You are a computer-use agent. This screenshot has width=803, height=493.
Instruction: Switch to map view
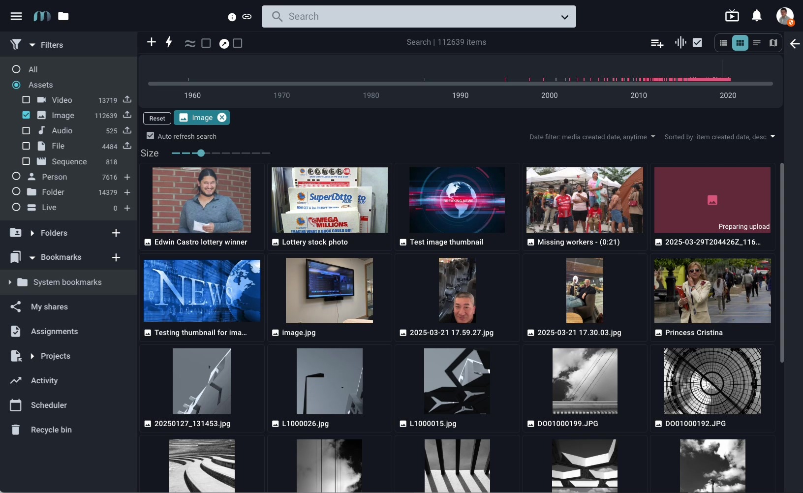tap(773, 43)
